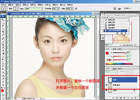This screenshot has width=140, height=100.
Task: Open layer blend mode dropdown in Layers panel
Action: point(116,72)
